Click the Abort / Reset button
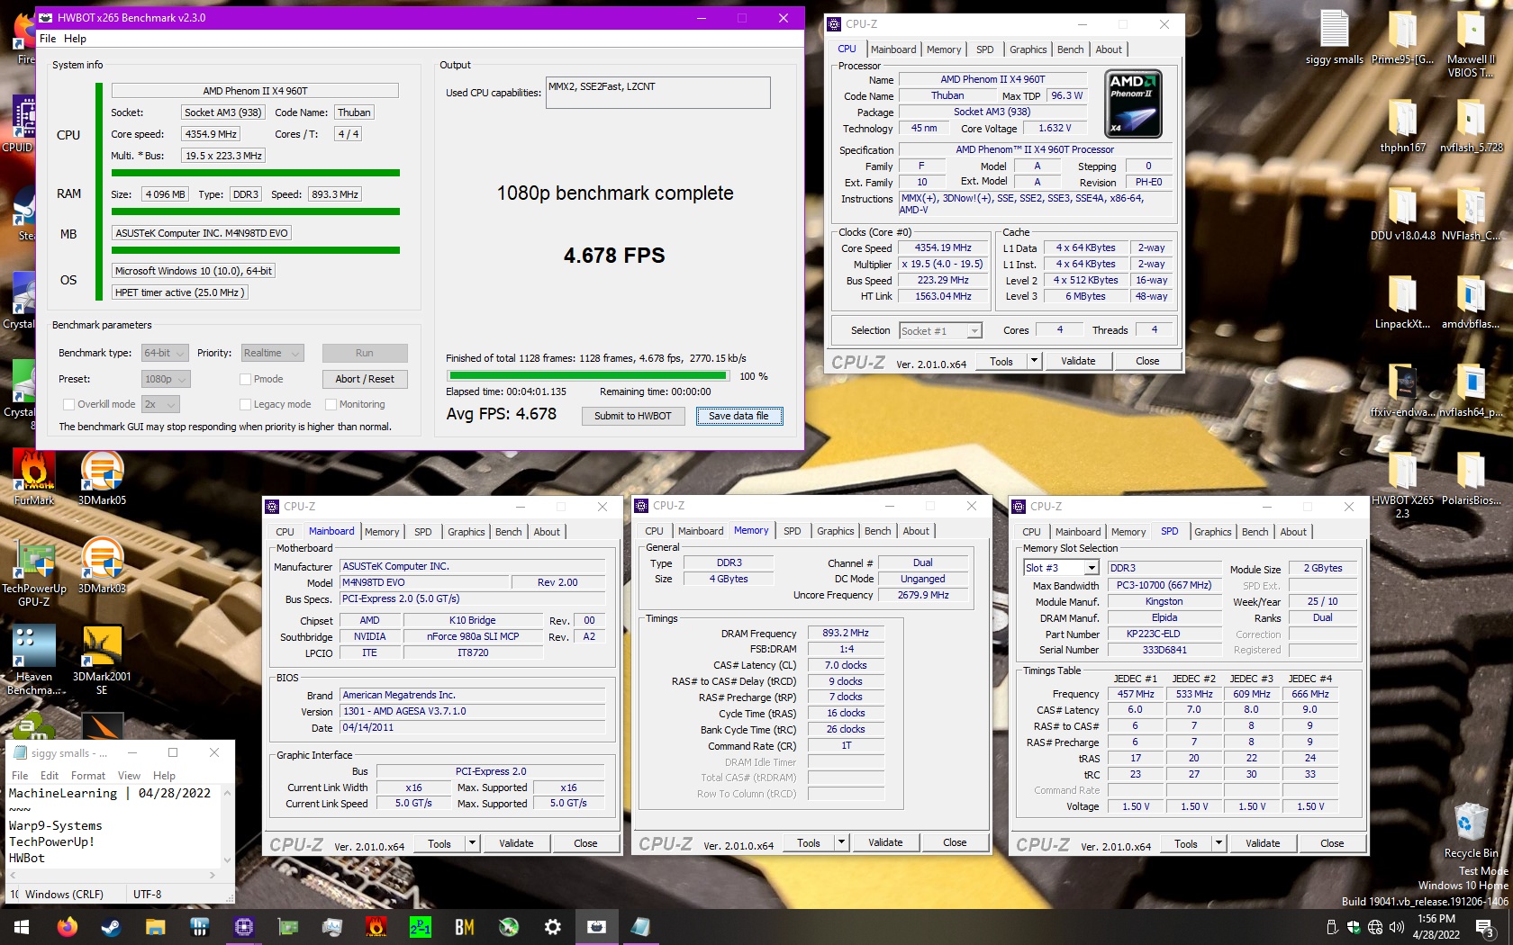Image resolution: width=1513 pixels, height=945 pixels. [365, 379]
